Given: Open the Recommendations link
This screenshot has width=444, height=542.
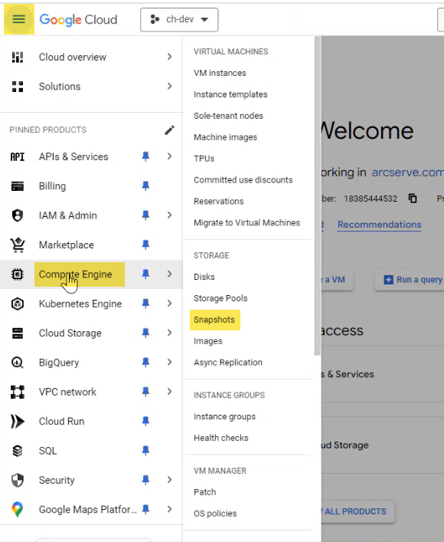Looking at the screenshot, I should [x=380, y=225].
